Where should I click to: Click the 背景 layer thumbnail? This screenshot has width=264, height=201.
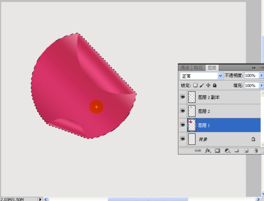[192, 139]
